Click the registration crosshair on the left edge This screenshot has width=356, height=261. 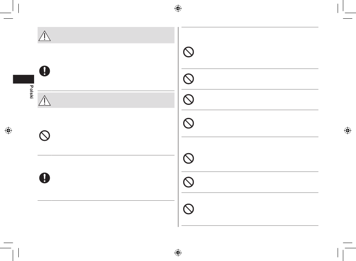coord(8,130)
